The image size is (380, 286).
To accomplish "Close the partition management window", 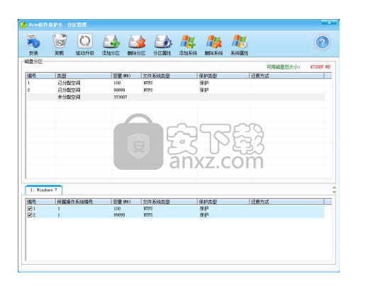I will 329,23.
